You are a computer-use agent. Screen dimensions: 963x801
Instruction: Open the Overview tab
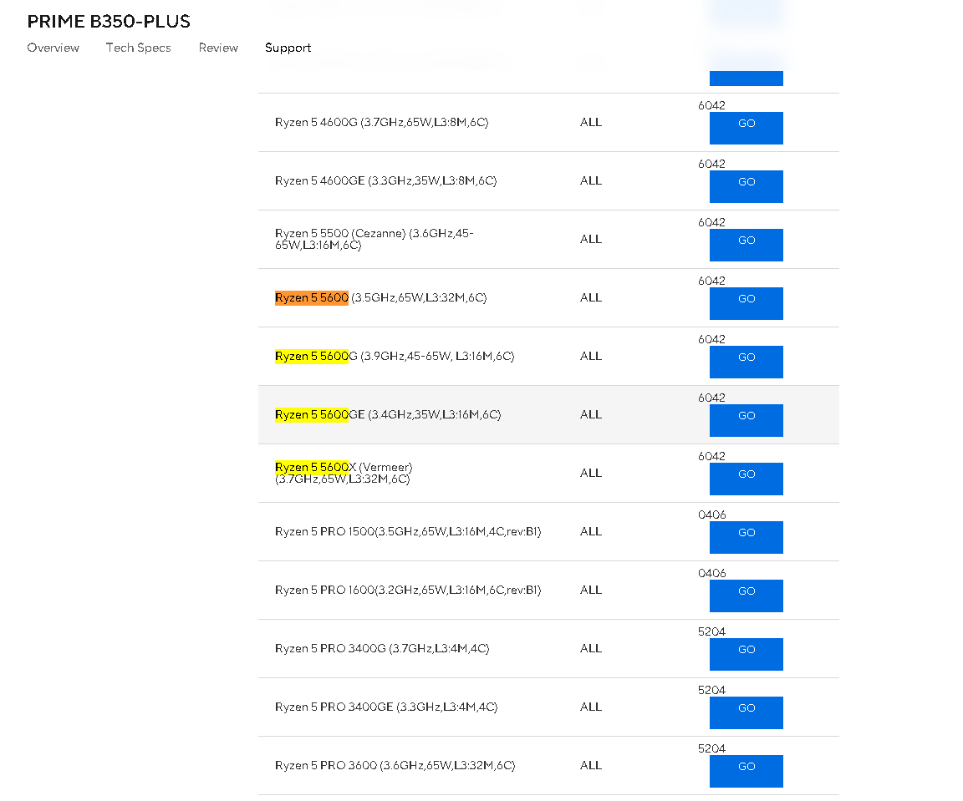pos(53,48)
